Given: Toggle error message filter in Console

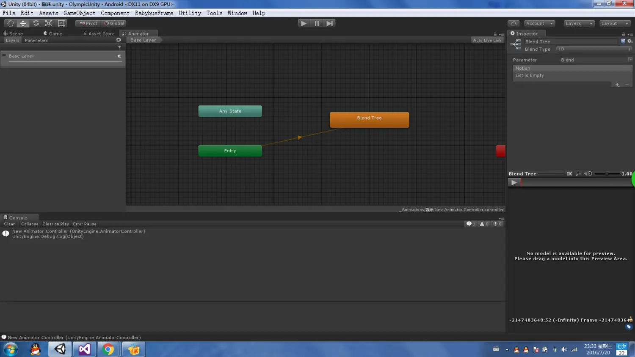Looking at the screenshot, I should point(497,224).
